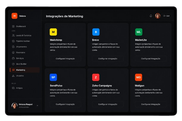
Task: Click the Helena Raquel name text
Action: (26, 104)
